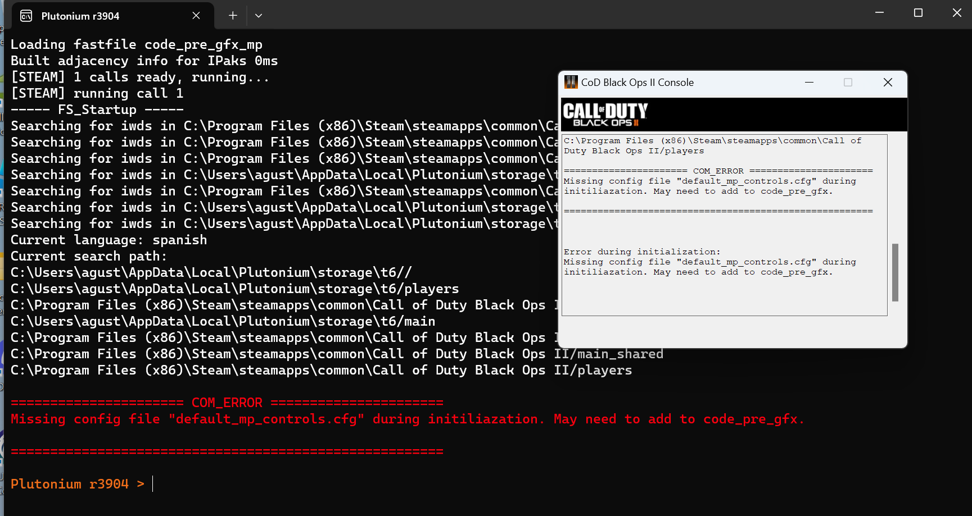Click the 'storage\t6/players' path line
This screenshot has width=972, height=516.
point(235,289)
